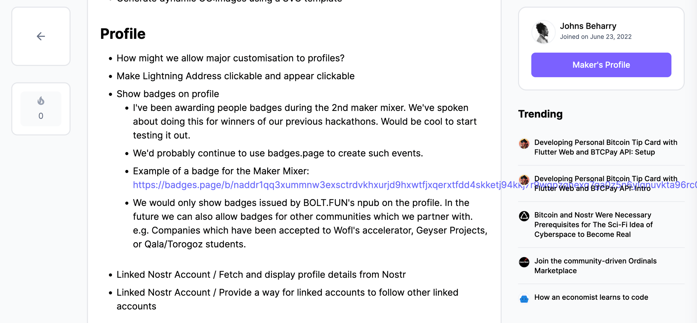Click avatar beside Tip Card Setup story
697x323 pixels.
[x=524, y=143]
